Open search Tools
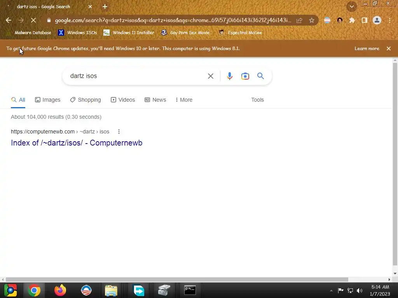 [257, 100]
